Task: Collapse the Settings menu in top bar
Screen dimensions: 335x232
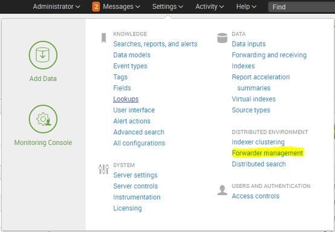Action: click(167, 7)
